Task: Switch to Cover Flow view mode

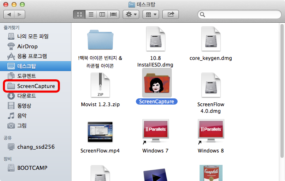Action: tap(114, 14)
